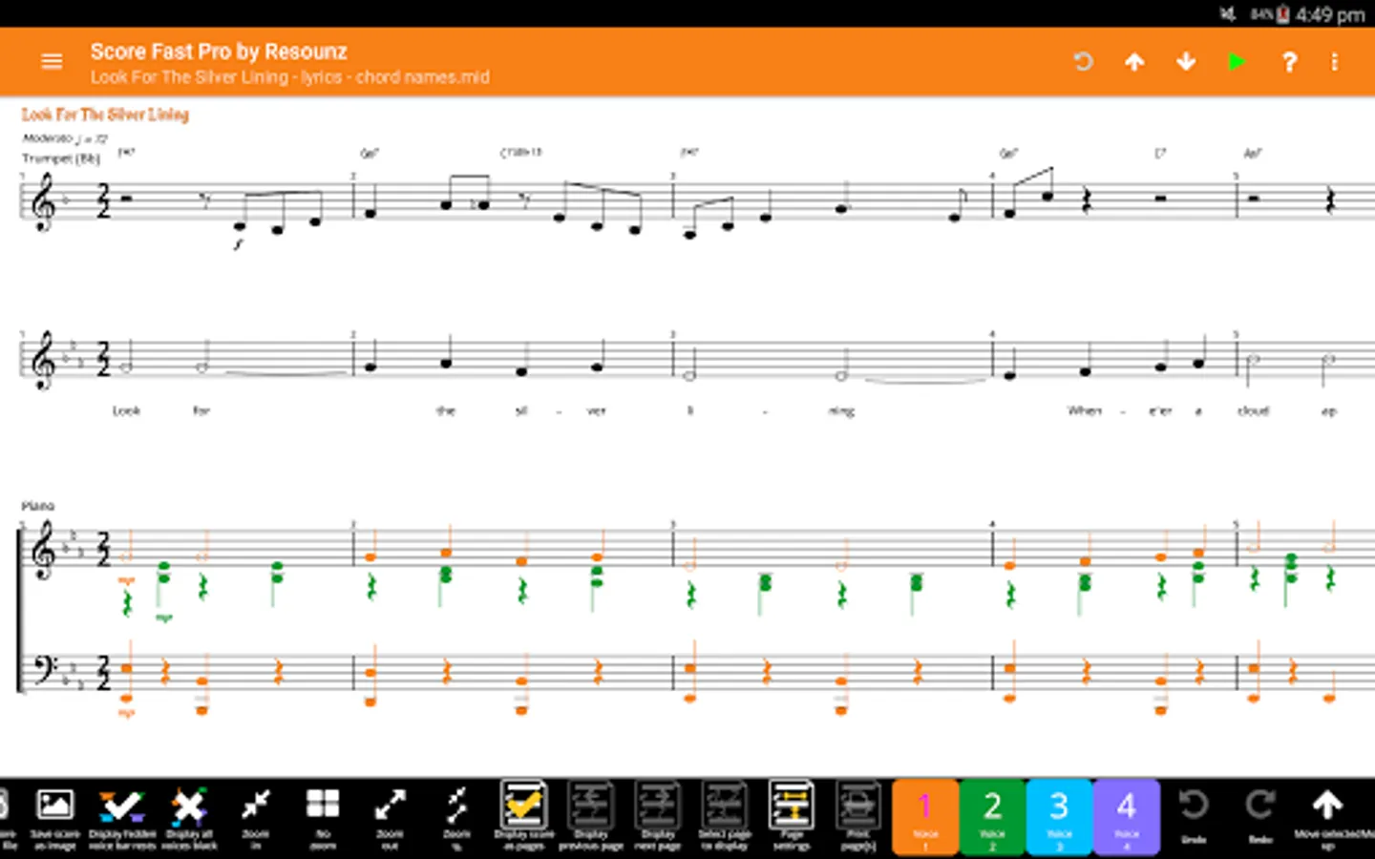Click Redo in the bottom toolbar
This screenshot has height=859, width=1375.
tap(1260, 817)
